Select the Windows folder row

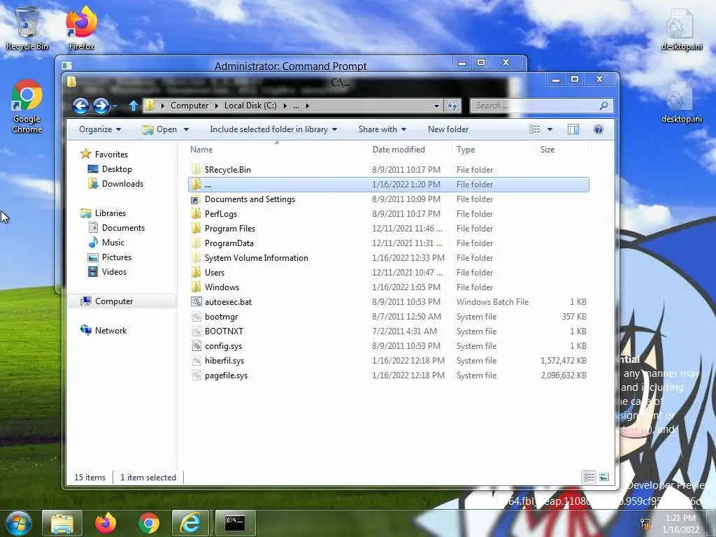389,287
